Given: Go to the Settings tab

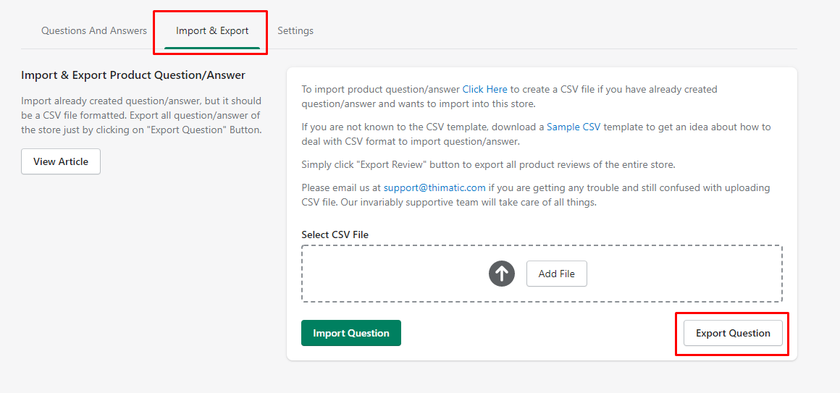Looking at the screenshot, I should point(295,30).
